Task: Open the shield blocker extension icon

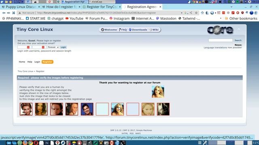Action: point(242,13)
